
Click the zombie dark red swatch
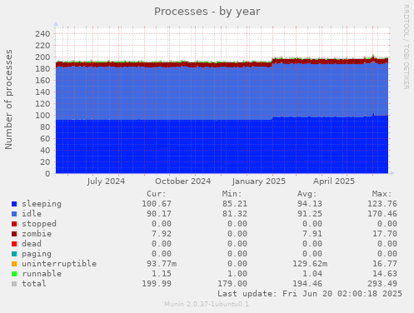pyautogui.click(x=14, y=234)
